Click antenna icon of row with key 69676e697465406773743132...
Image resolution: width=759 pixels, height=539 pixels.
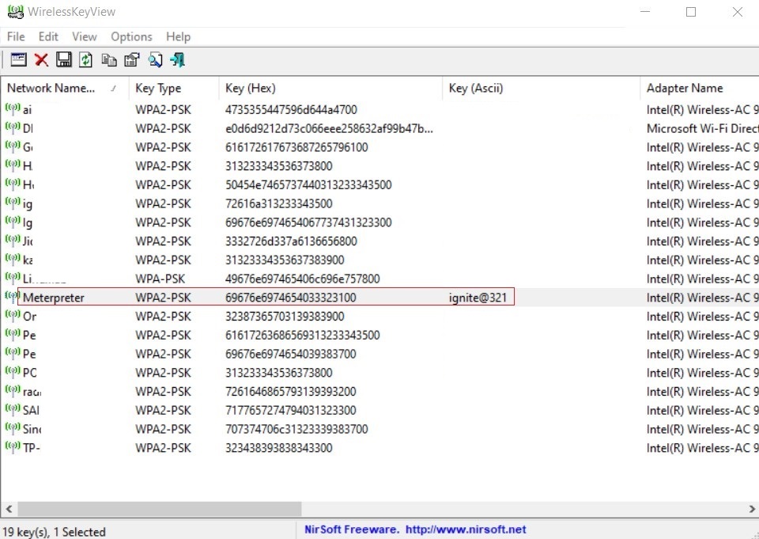pyautogui.click(x=13, y=222)
